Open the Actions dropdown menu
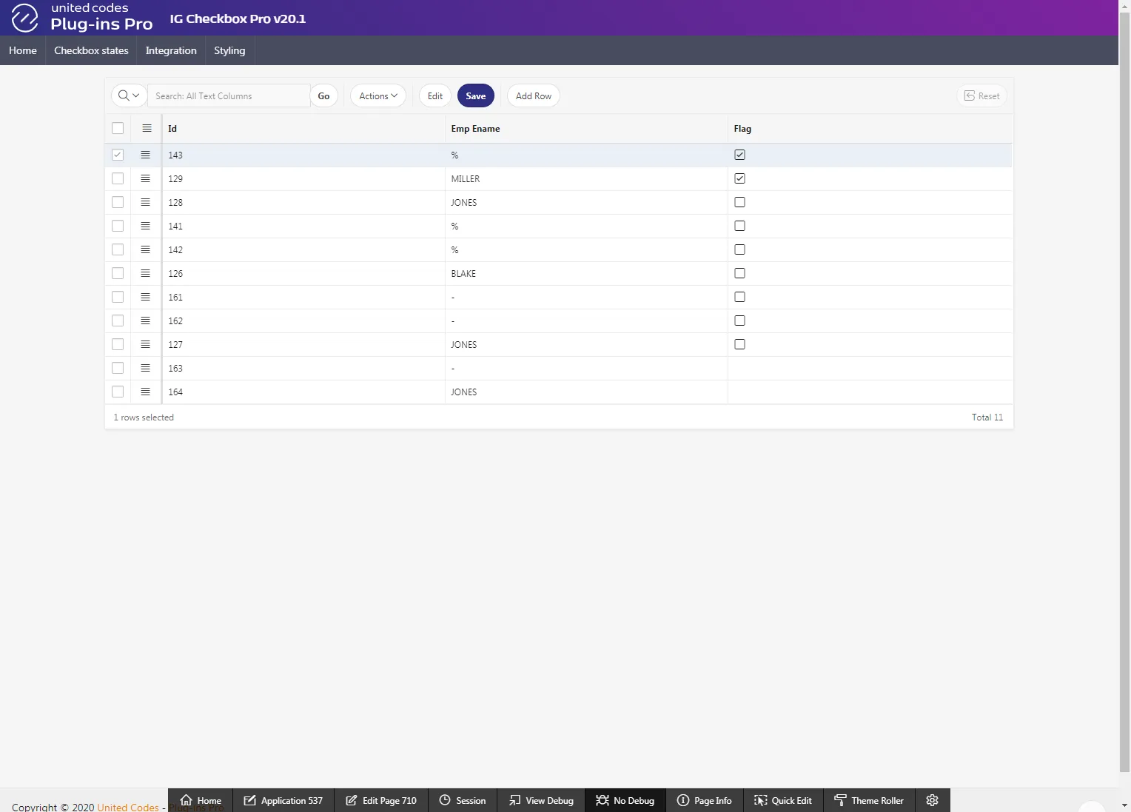This screenshot has width=1131, height=812. (x=377, y=95)
